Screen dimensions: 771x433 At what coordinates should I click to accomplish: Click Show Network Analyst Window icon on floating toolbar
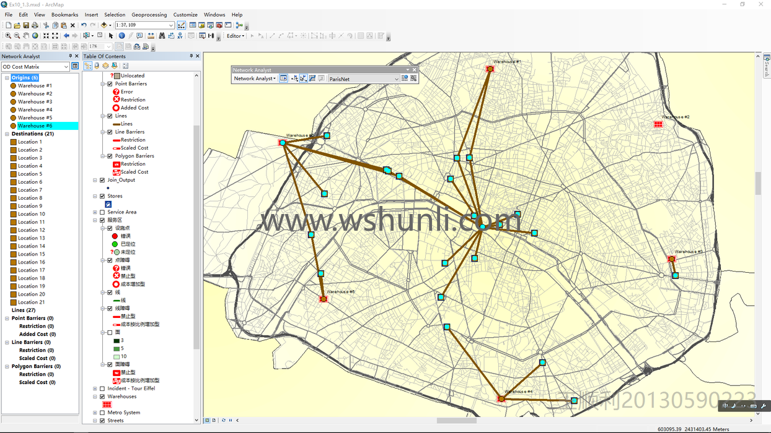pyautogui.click(x=284, y=79)
